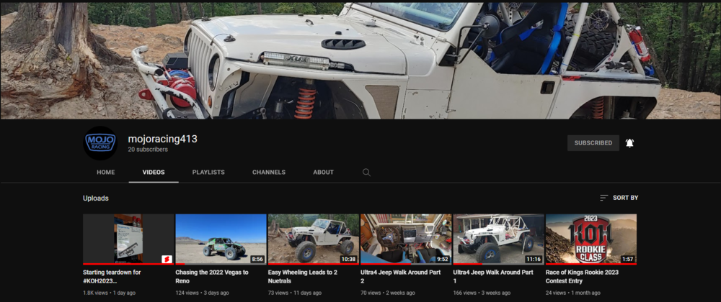
Task: Click title 'Race of Kings Rookie 2023 Contest Entry'
Action: coord(580,276)
